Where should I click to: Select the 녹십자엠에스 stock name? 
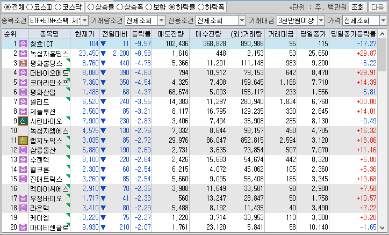click(x=49, y=131)
